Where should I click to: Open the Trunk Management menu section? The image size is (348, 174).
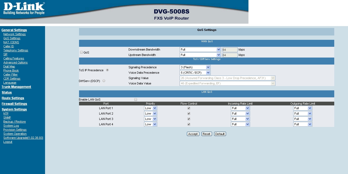tap(16, 87)
